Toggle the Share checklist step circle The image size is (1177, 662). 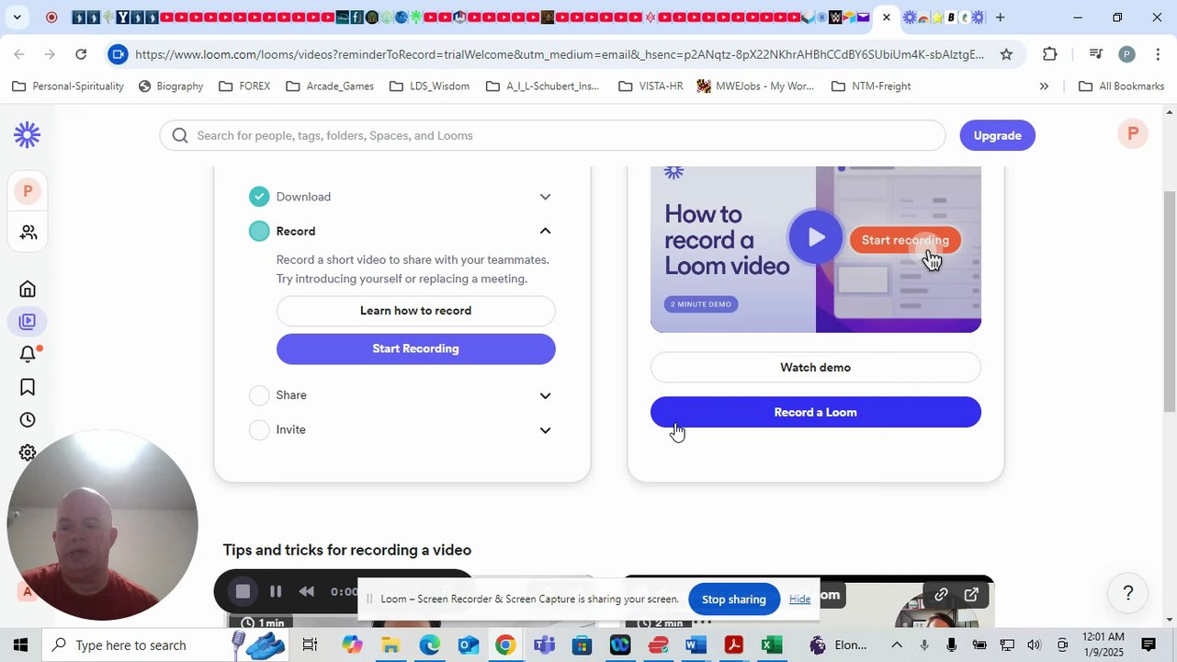tap(259, 395)
